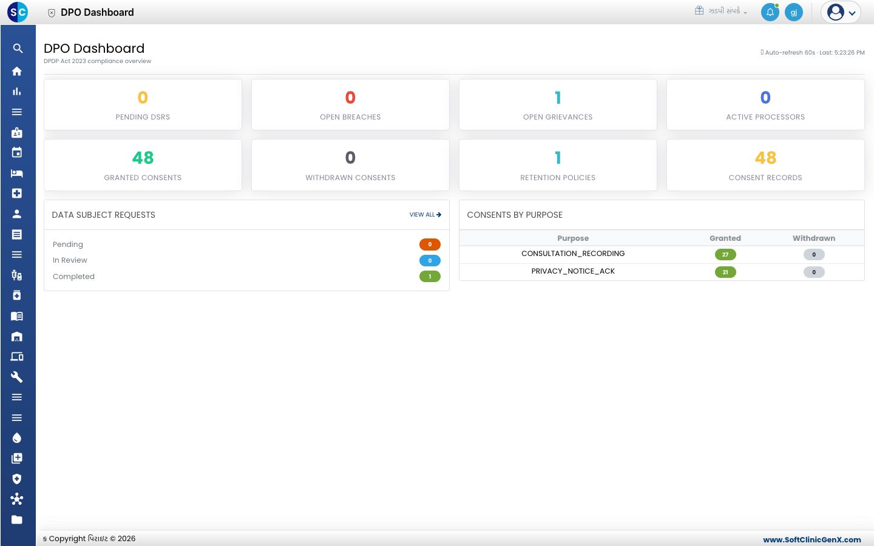Follow the VIEW ALL link for data requests
The height and width of the screenshot is (546, 874).
425,215
